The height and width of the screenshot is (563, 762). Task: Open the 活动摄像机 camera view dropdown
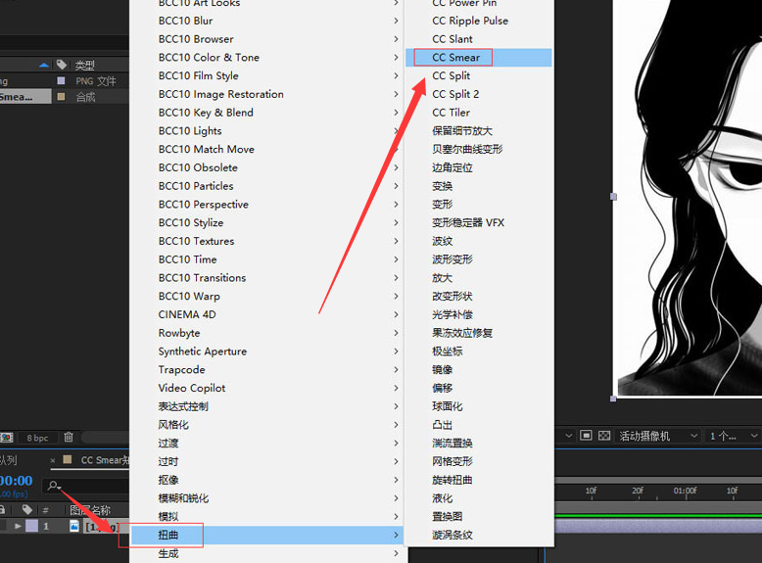point(658,436)
